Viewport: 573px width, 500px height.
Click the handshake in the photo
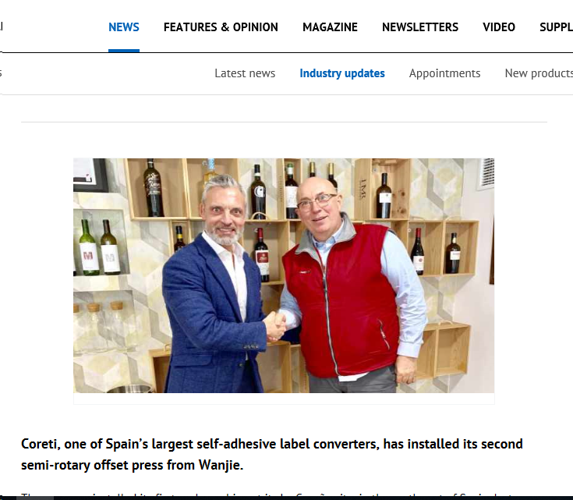(274, 324)
